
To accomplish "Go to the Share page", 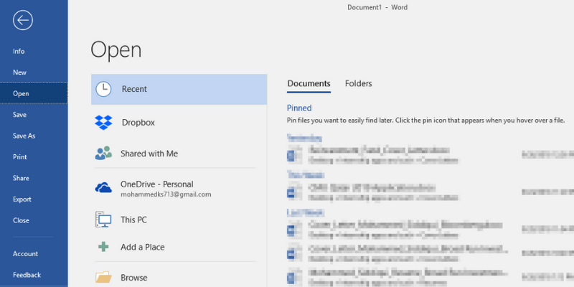I will 21,178.
